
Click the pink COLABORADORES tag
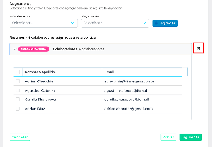tap(34, 49)
